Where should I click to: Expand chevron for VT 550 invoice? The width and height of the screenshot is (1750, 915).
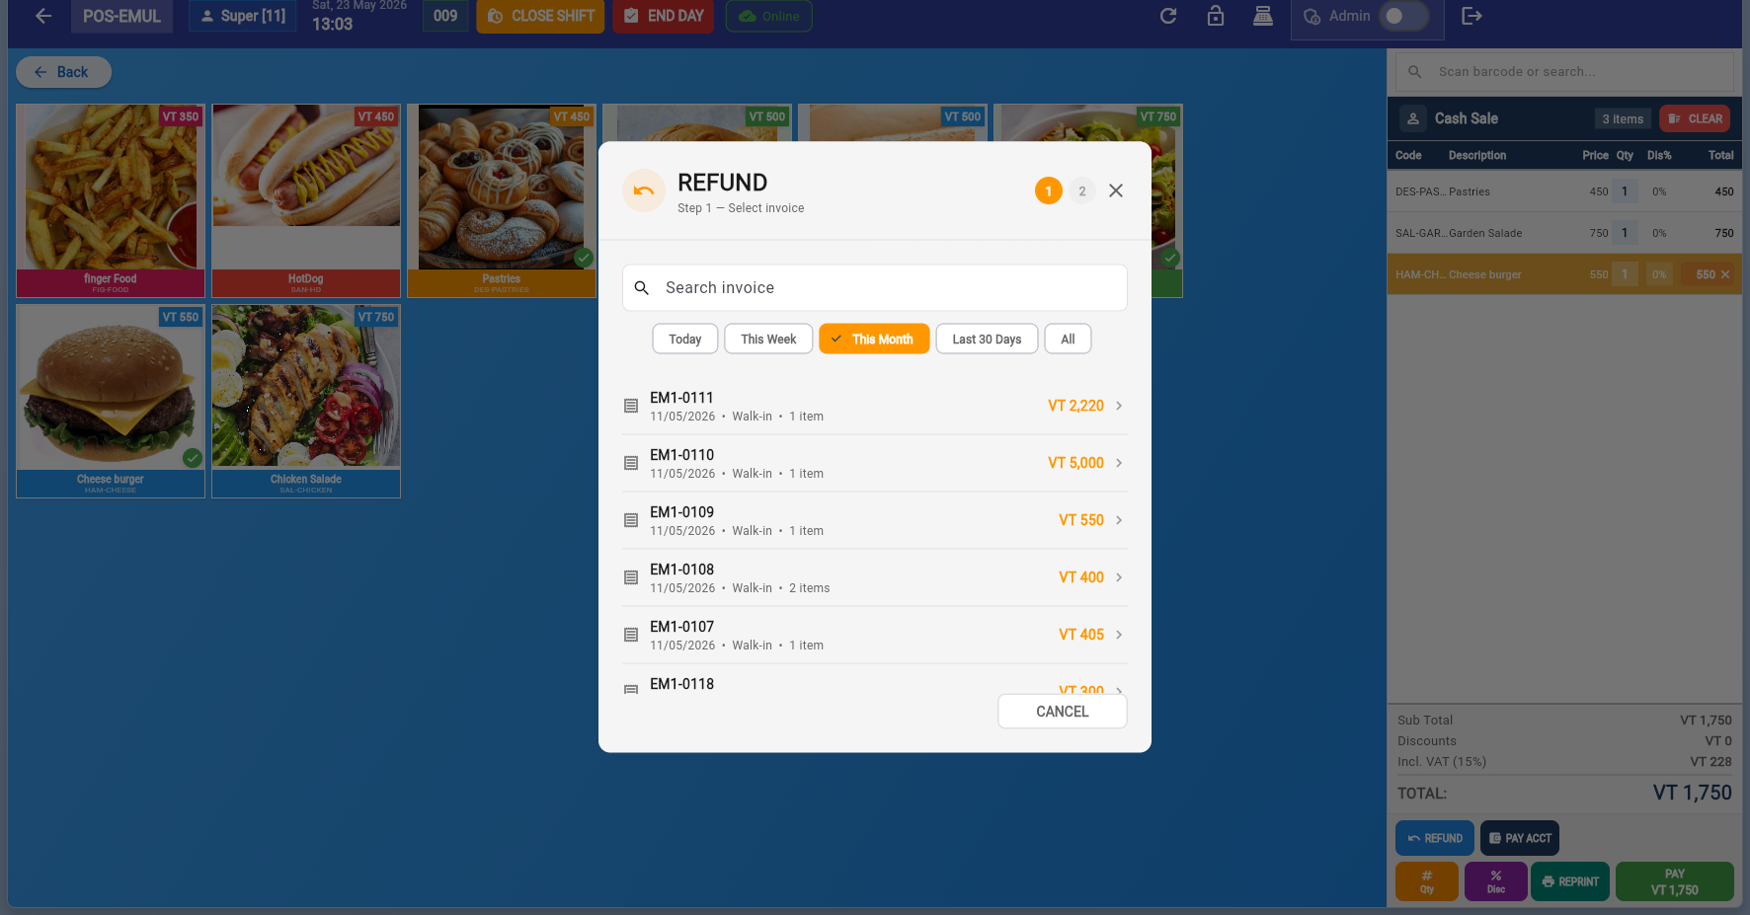1119,520
